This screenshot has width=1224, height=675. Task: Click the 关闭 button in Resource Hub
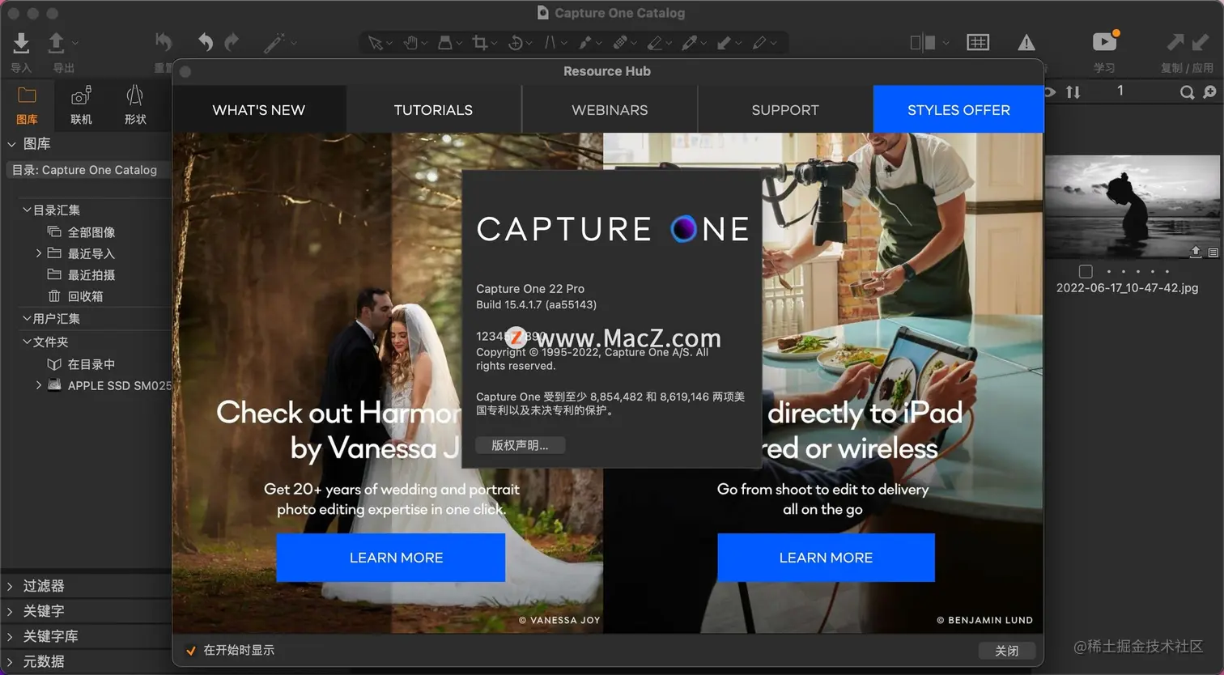coord(1006,651)
